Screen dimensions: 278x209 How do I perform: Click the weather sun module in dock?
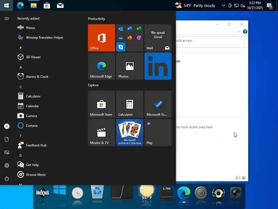[147, 193]
